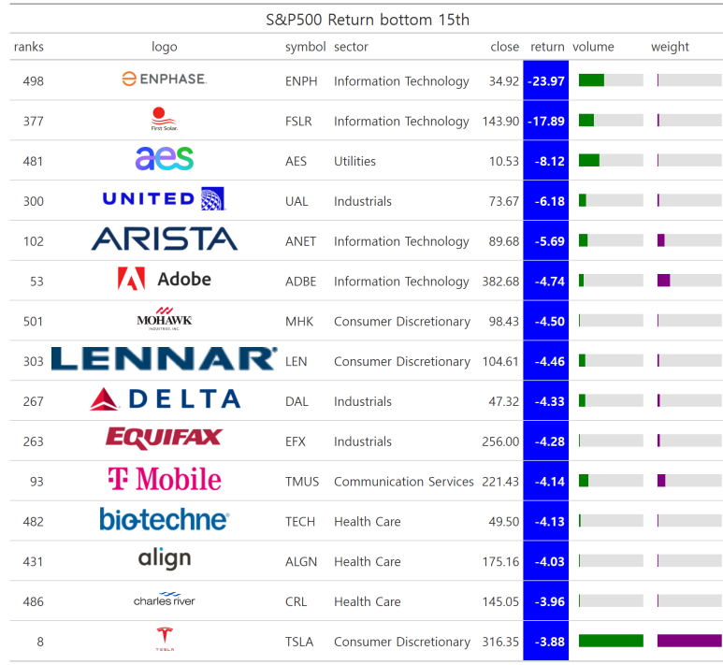This screenshot has height=665, width=723.
Task: Click the First Solar logo
Action: coord(165,119)
